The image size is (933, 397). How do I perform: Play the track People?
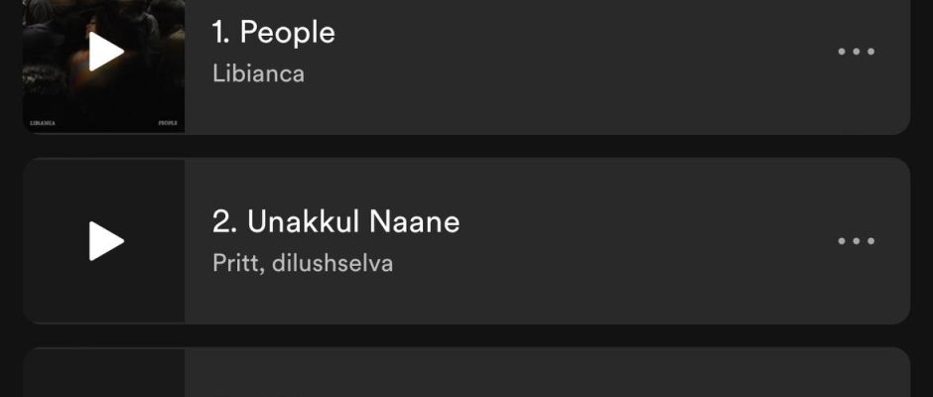point(105,52)
